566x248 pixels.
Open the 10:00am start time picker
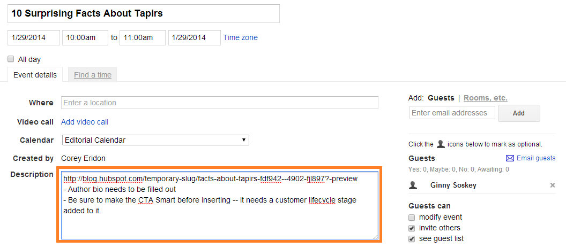(x=85, y=37)
